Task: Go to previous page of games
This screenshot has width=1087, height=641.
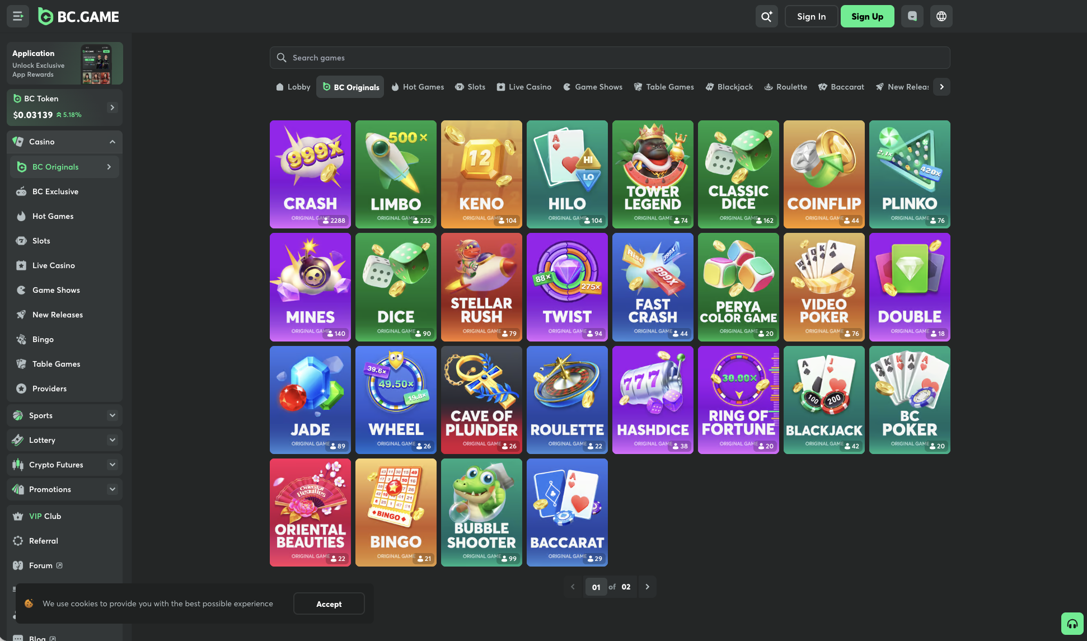Action: click(x=573, y=587)
